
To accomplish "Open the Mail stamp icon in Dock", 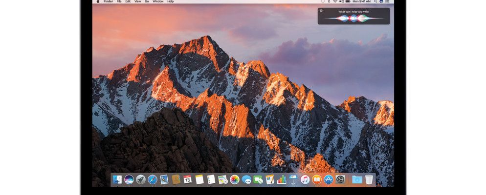I will tap(164, 179).
